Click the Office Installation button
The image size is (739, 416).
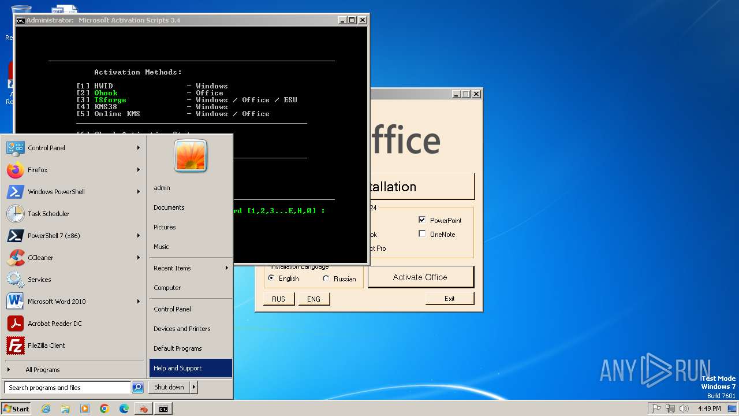pyautogui.click(x=421, y=187)
